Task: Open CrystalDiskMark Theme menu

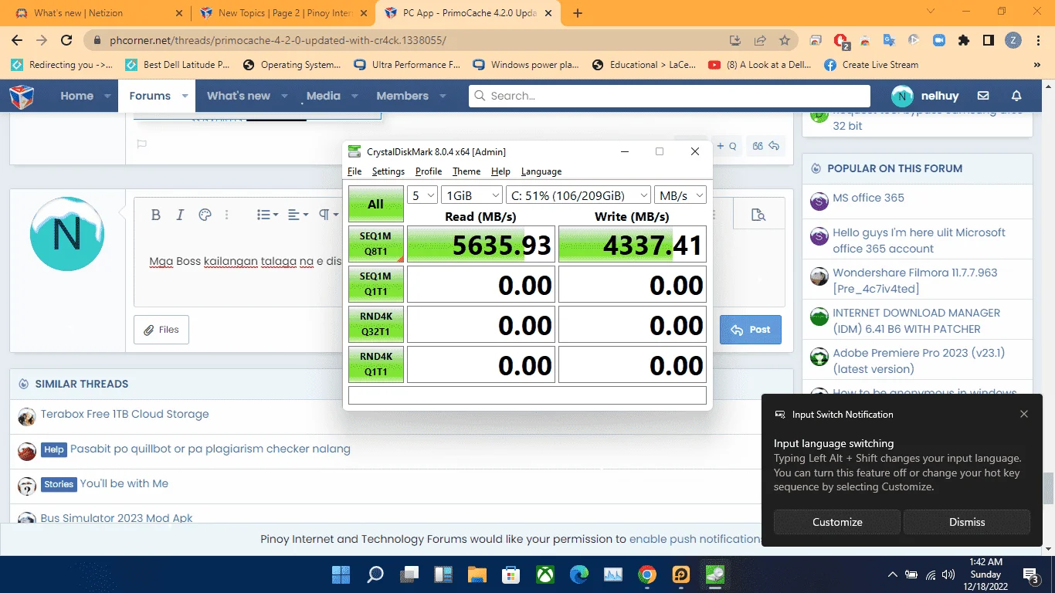Action: click(466, 171)
